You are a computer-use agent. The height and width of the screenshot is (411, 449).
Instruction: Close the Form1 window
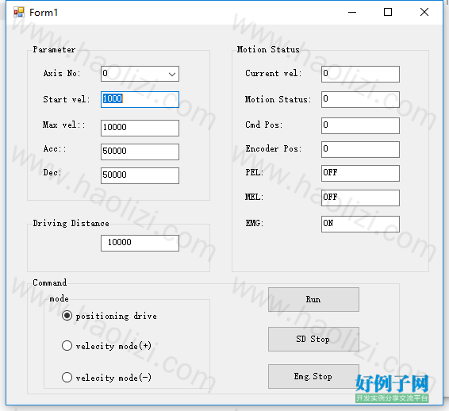tap(424, 13)
